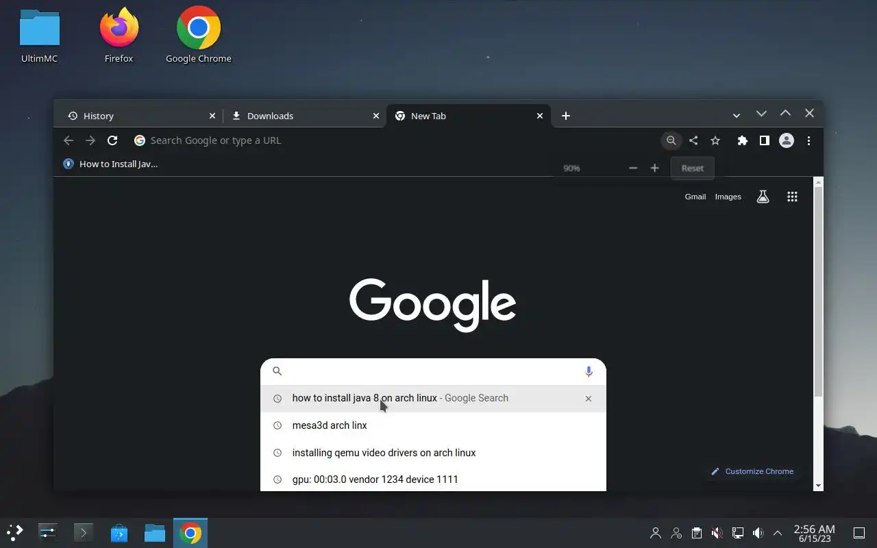Open the tab search dropdown
The height and width of the screenshot is (548, 877).
737,116
